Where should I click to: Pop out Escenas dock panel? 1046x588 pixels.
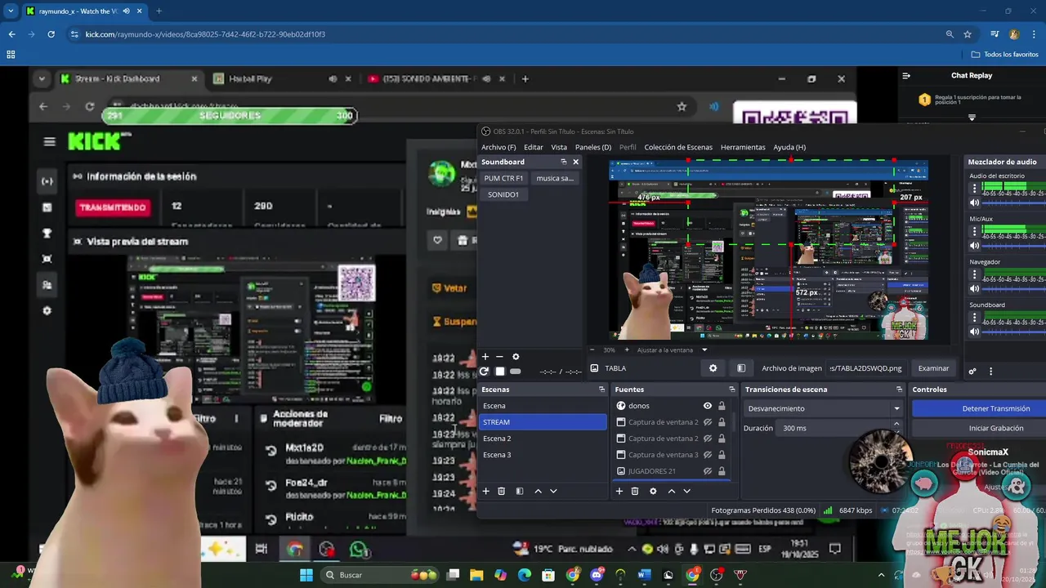pyautogui.click(x=601, y=390)
